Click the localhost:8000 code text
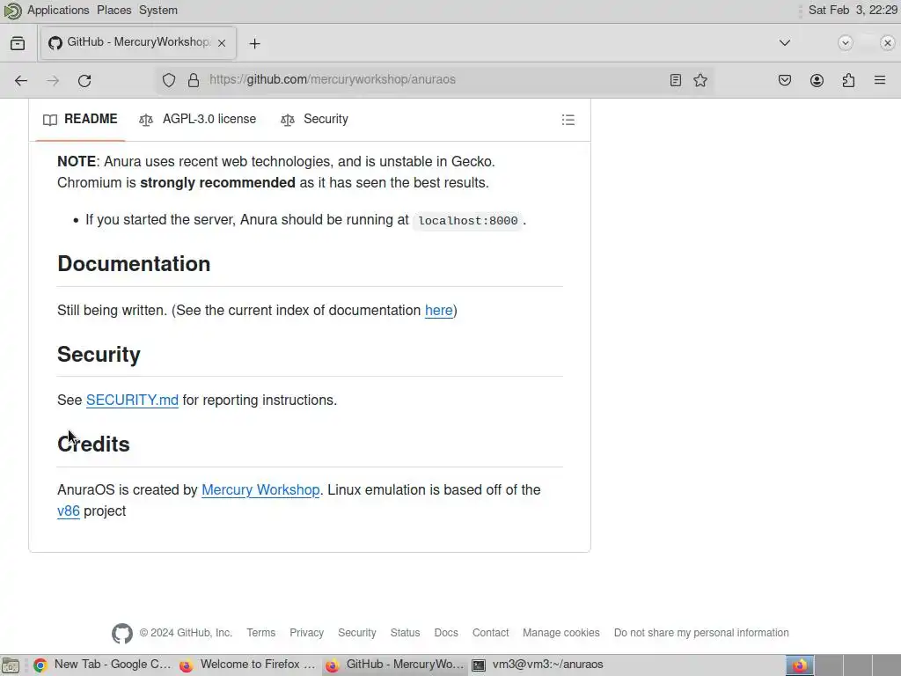This screenshot has height=676, width=901. pyautogui.click(x=468, y=221)
